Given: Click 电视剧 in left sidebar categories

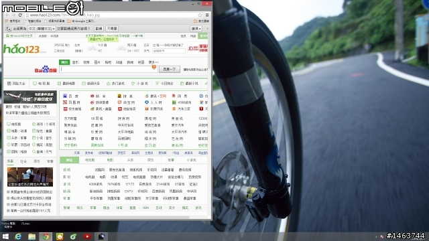Looking at the screenshot, I should coord(14,124).
